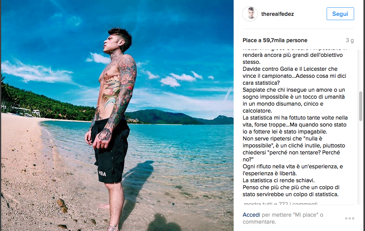
Task: Click the scrollbar track below the thumb
Action: coord(361,163)
